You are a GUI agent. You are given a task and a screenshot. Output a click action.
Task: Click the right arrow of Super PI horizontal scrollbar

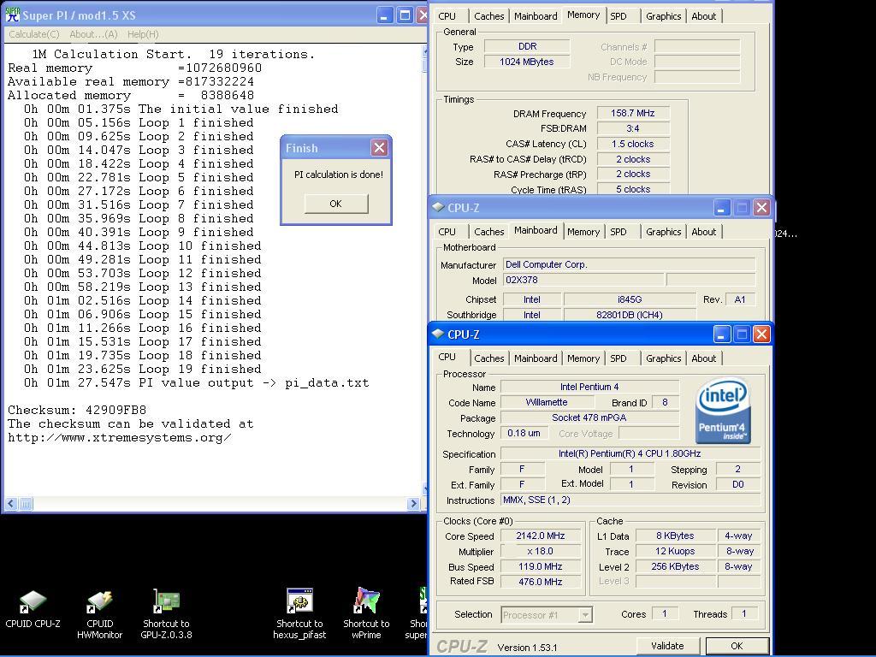pos(413,503)
